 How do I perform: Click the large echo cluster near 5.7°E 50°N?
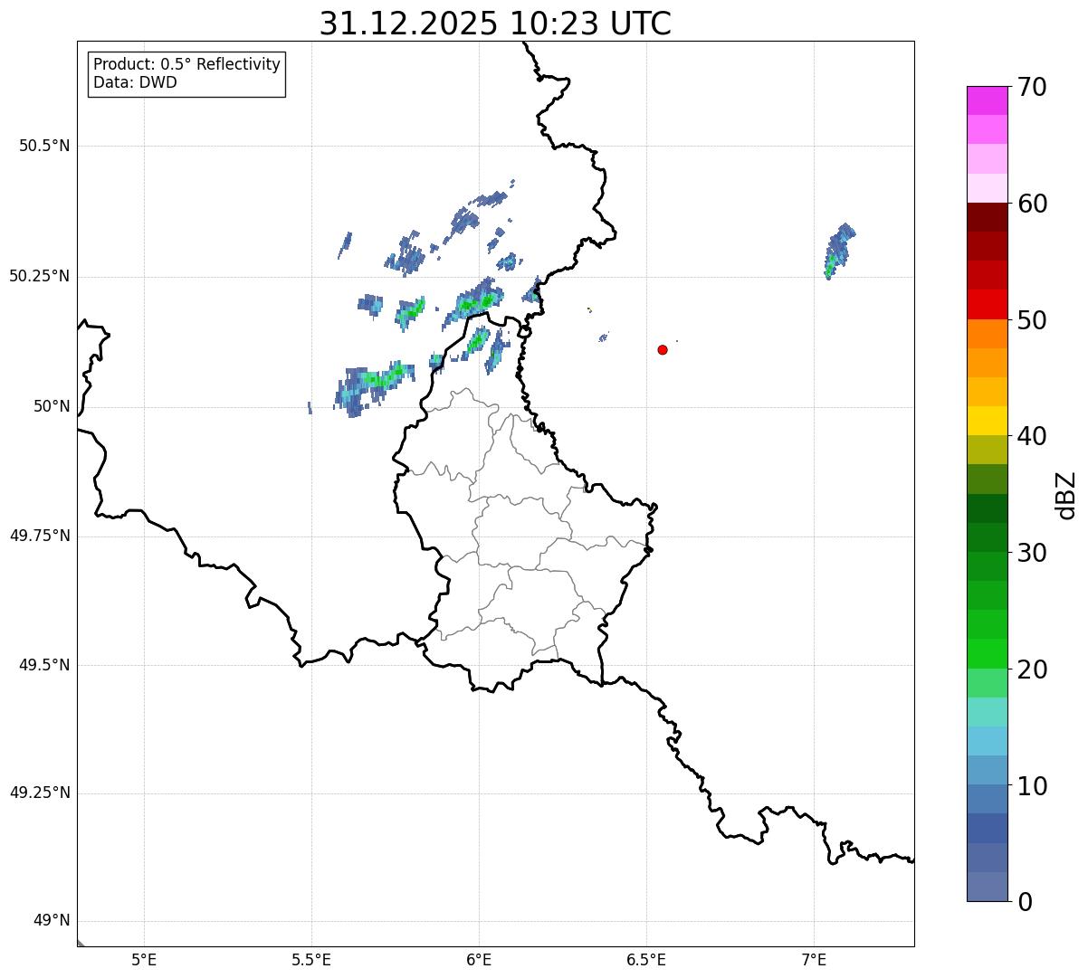pos(376,387)
